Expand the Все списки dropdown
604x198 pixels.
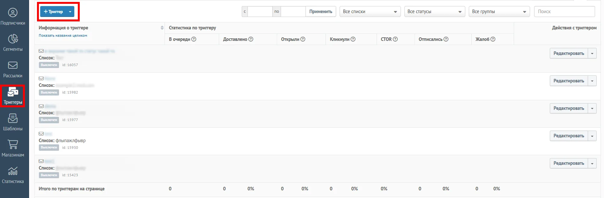click(x=370, y=11)
